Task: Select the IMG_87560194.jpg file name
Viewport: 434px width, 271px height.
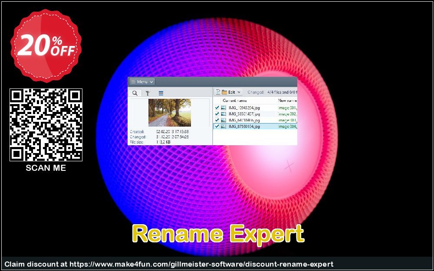Action: (244, 126)
